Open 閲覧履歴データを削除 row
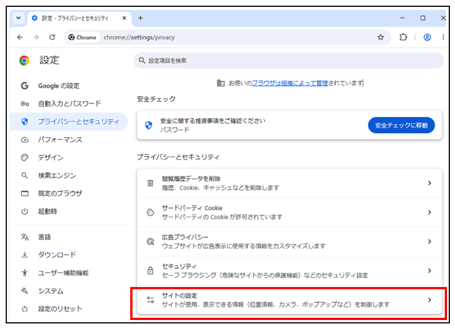455x328 pixels. (289, 183)
